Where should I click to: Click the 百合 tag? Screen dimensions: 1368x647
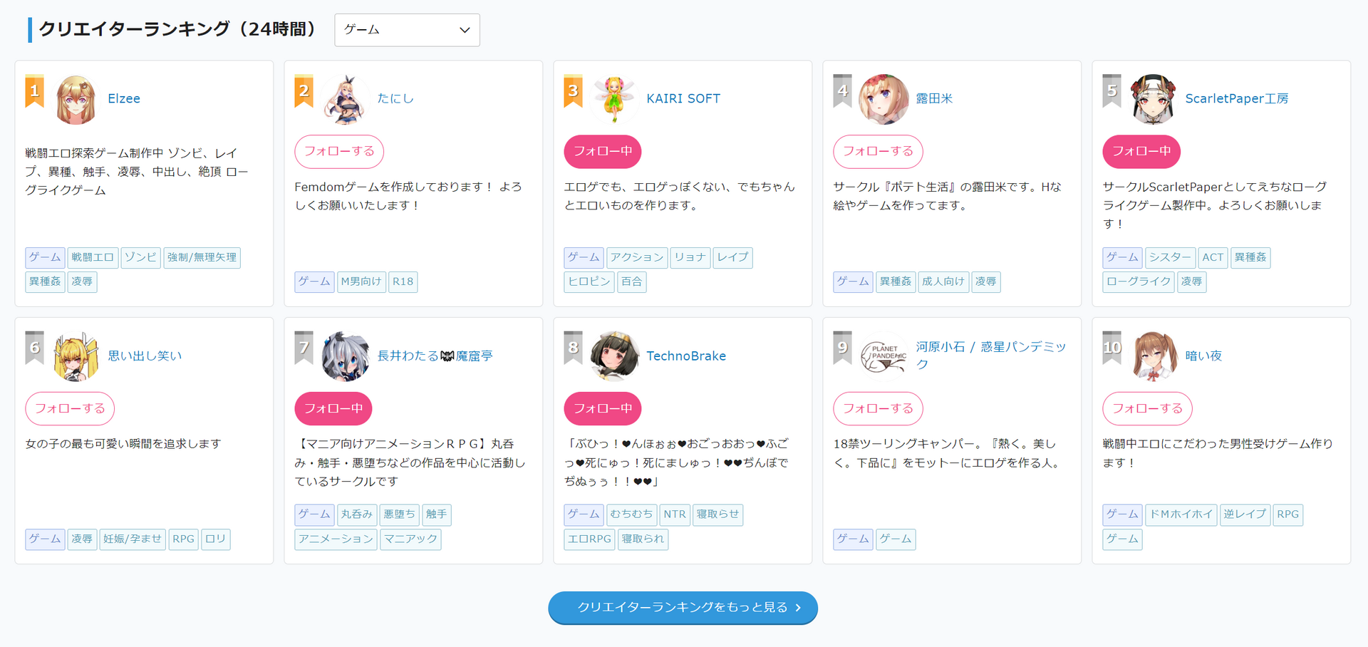coord(631,282)
